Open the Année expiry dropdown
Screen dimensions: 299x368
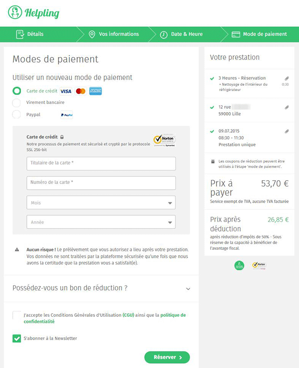click(101, 222)
